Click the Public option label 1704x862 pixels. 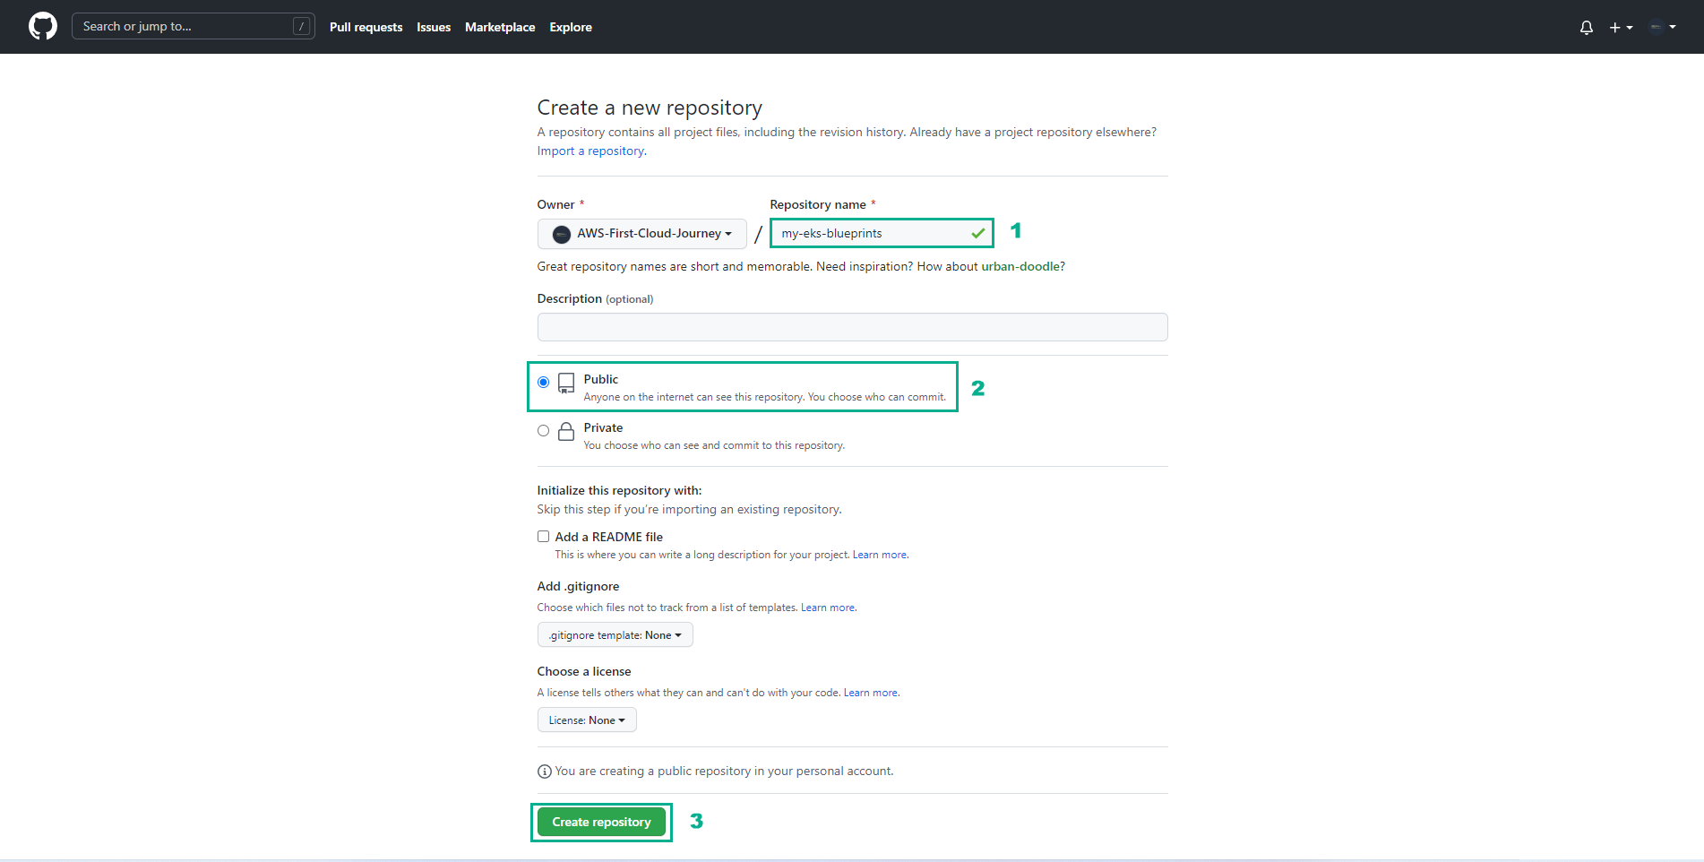(600, 379)
